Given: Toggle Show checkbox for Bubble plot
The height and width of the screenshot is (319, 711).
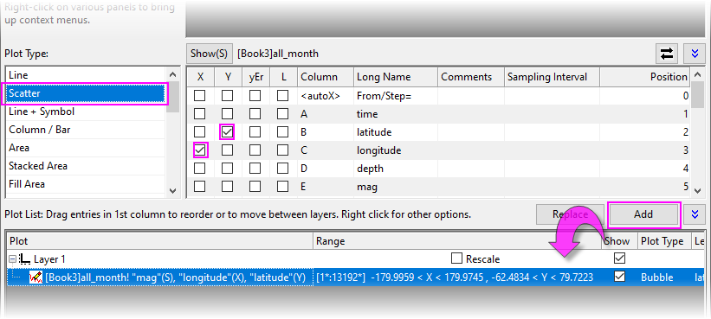Looking at the screenshot, I should 619,277.
